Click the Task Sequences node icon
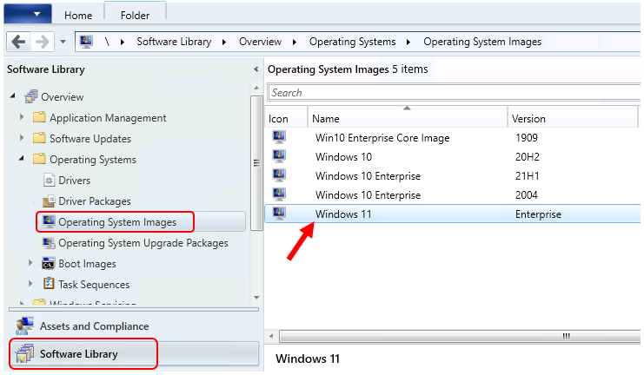 [49, 284]
